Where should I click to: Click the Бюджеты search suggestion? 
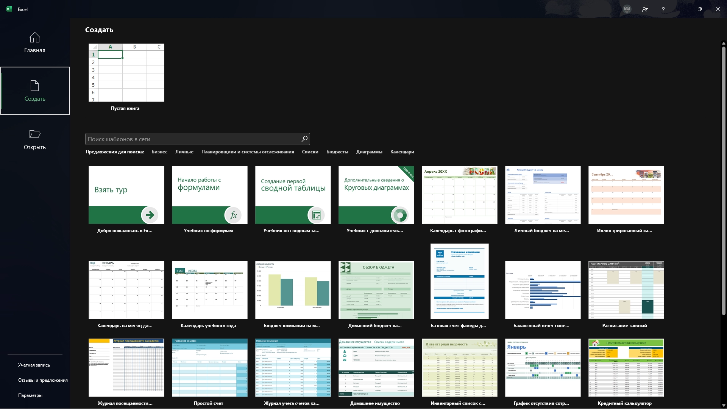pos(337,152)
